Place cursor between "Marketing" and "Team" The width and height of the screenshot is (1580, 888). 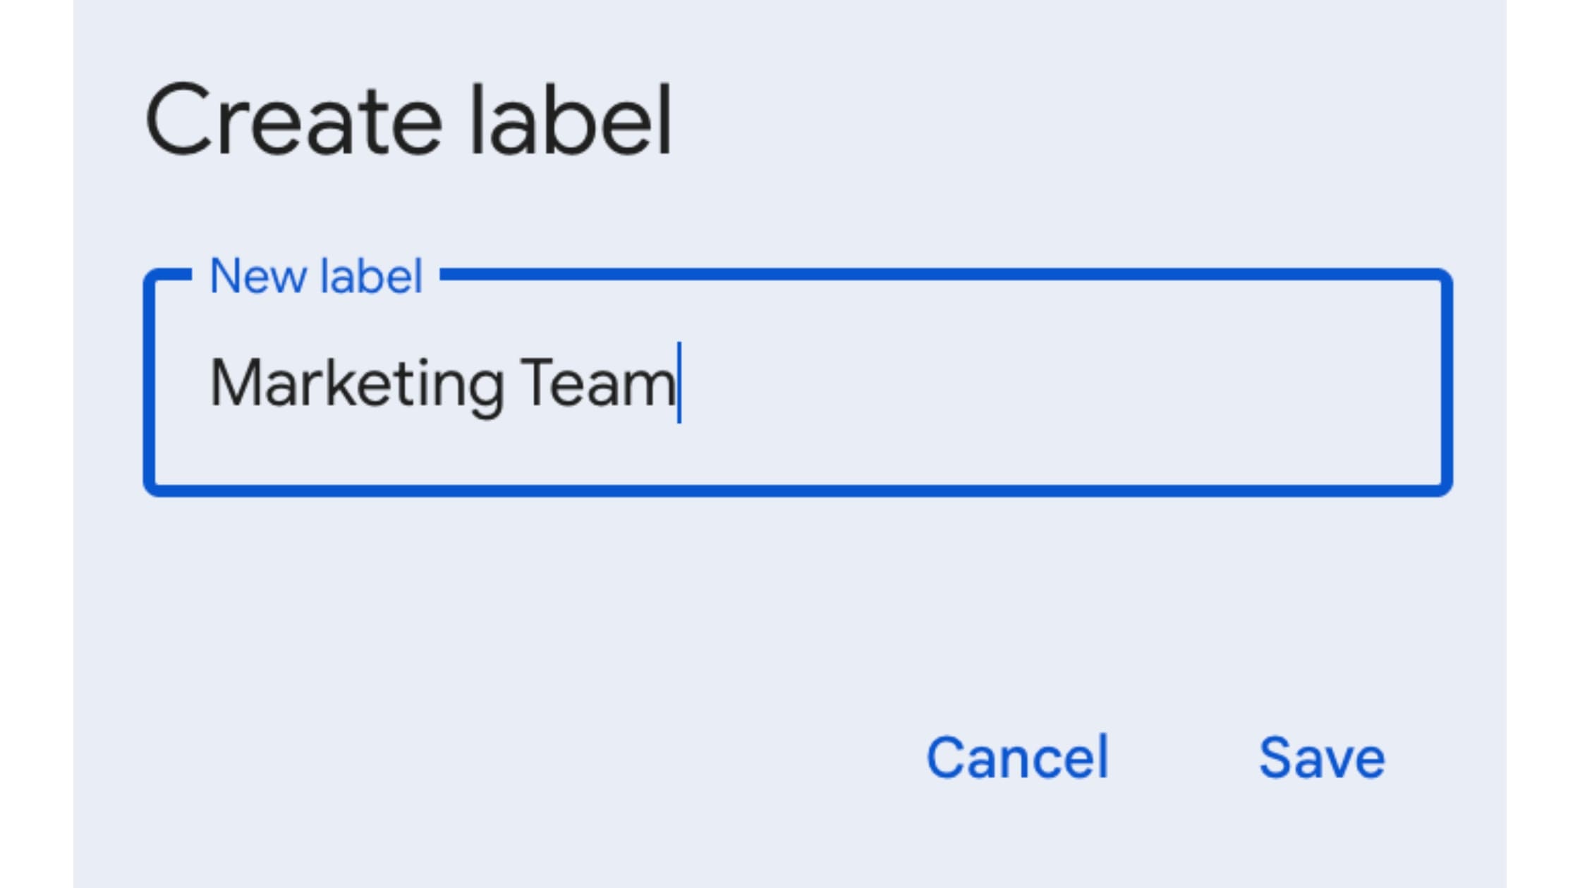(512, 384)
